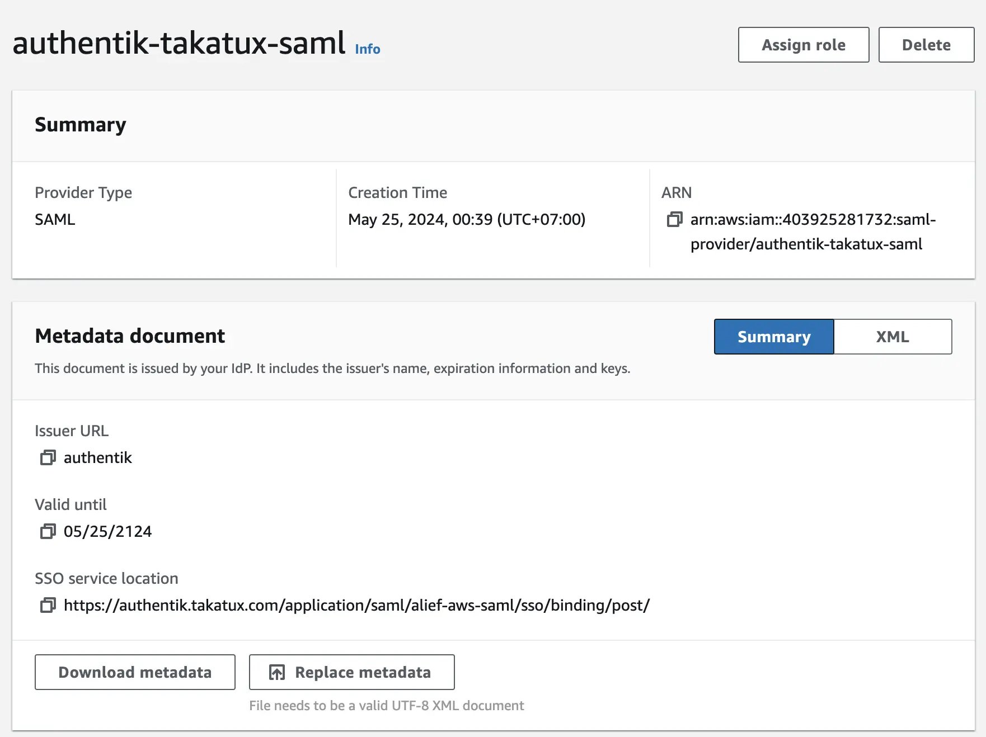
Task: Click the upper Summary panel heading
Action: [81, 124]
